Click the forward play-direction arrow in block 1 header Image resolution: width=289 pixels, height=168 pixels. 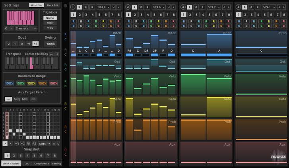(x=79, y=7)
